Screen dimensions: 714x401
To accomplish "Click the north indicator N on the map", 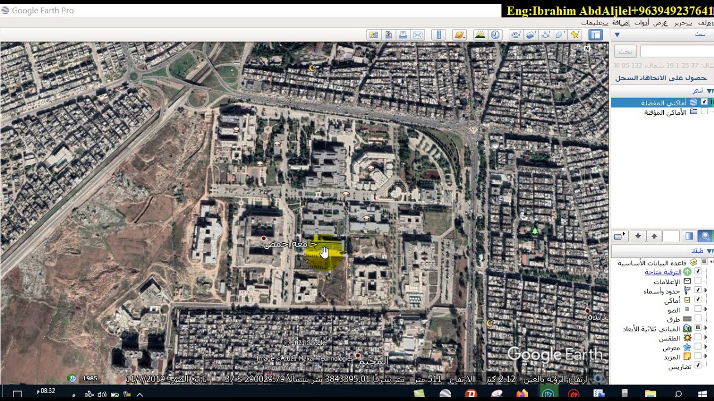I will pos(587,48).
